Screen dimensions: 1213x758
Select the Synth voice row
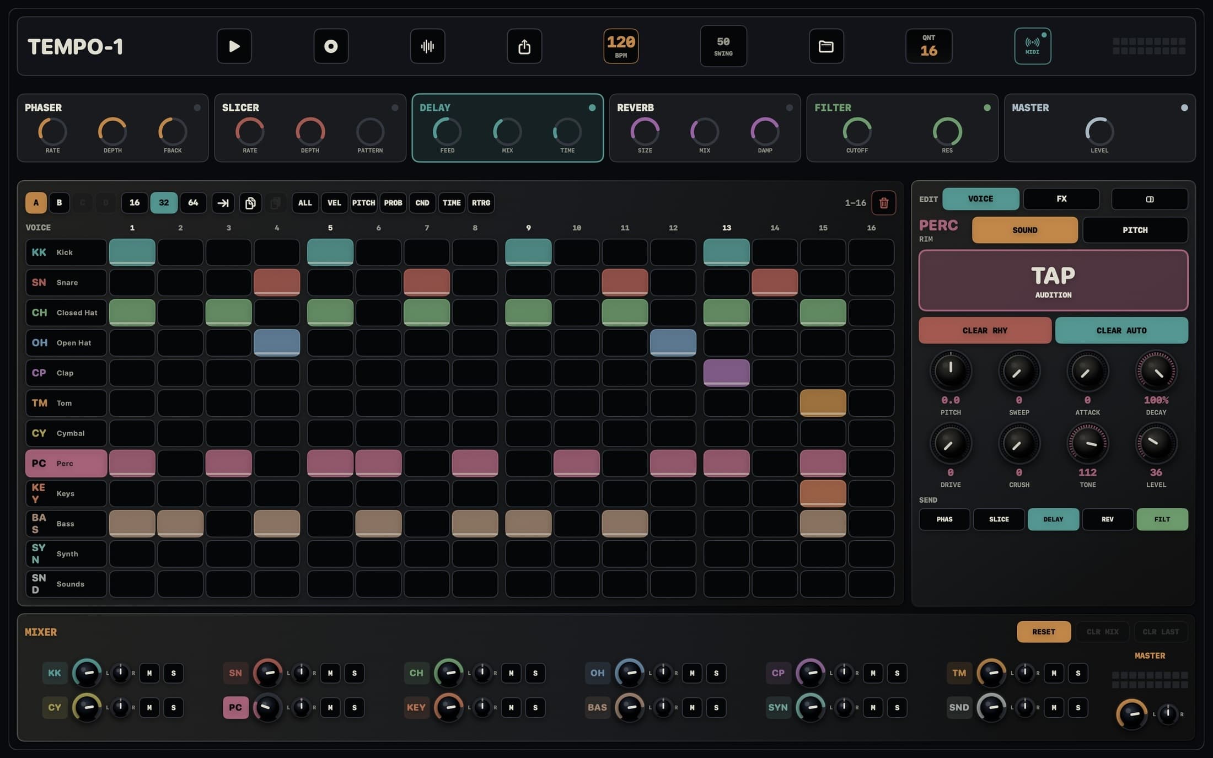pyautogui.click(x=66, y=553)
